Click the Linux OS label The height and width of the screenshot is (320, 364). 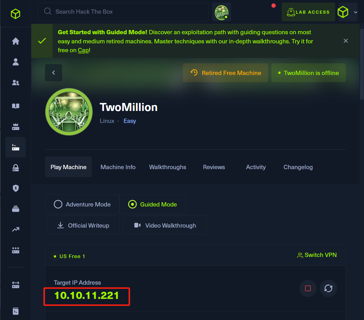click(107, 121)
